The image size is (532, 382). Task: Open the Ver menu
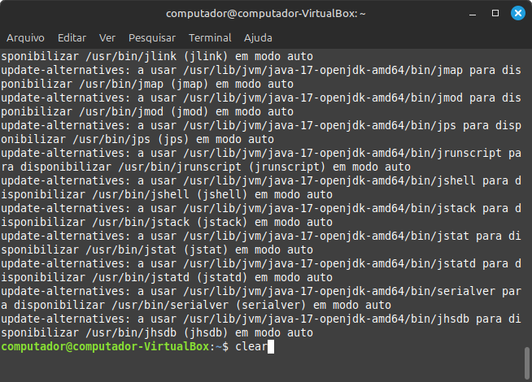(107, 38)
